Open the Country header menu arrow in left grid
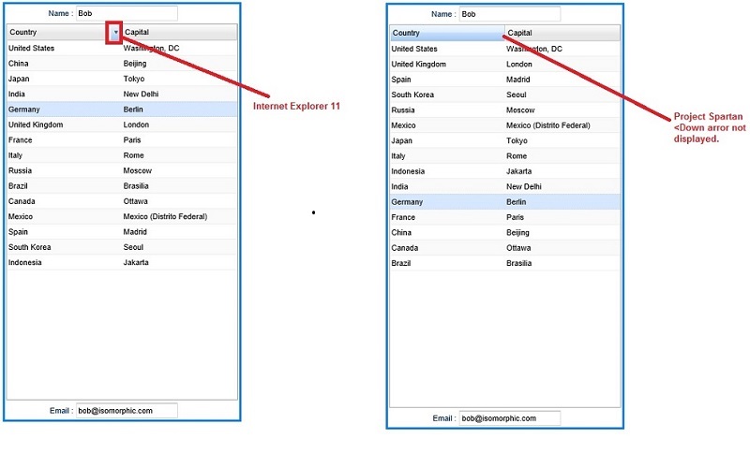 tap(115, 32)
